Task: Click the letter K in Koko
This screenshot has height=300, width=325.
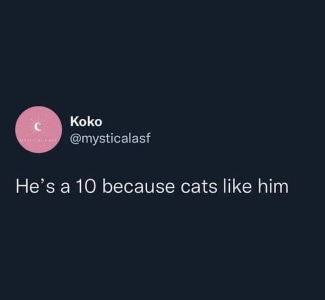Action: (74, 124)
